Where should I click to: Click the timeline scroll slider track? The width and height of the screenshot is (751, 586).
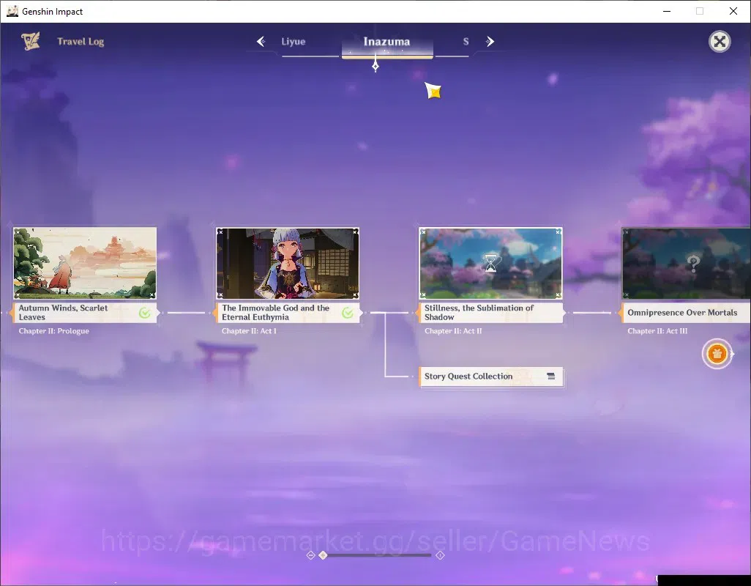coord(377,555)
